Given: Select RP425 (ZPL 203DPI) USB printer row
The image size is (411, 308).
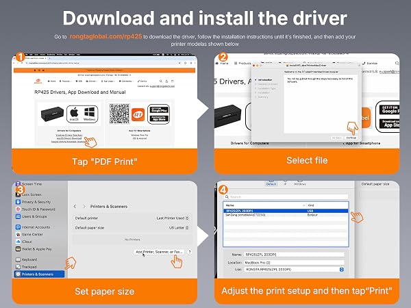Looking at the screenshot, I should (286, 211).
